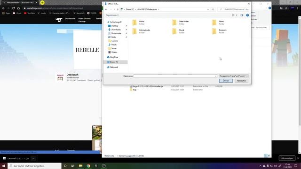Click Chrome's home button
301x169 pixels.
(18, 8)
